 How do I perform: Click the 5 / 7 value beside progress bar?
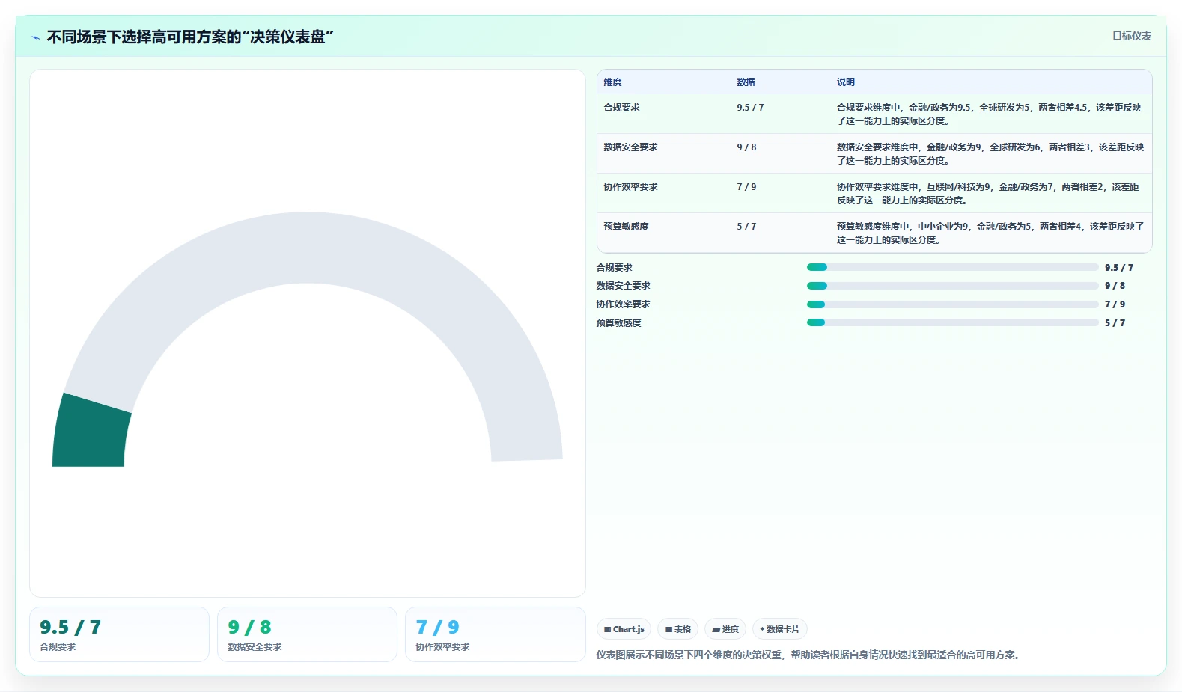[1115, 323]
